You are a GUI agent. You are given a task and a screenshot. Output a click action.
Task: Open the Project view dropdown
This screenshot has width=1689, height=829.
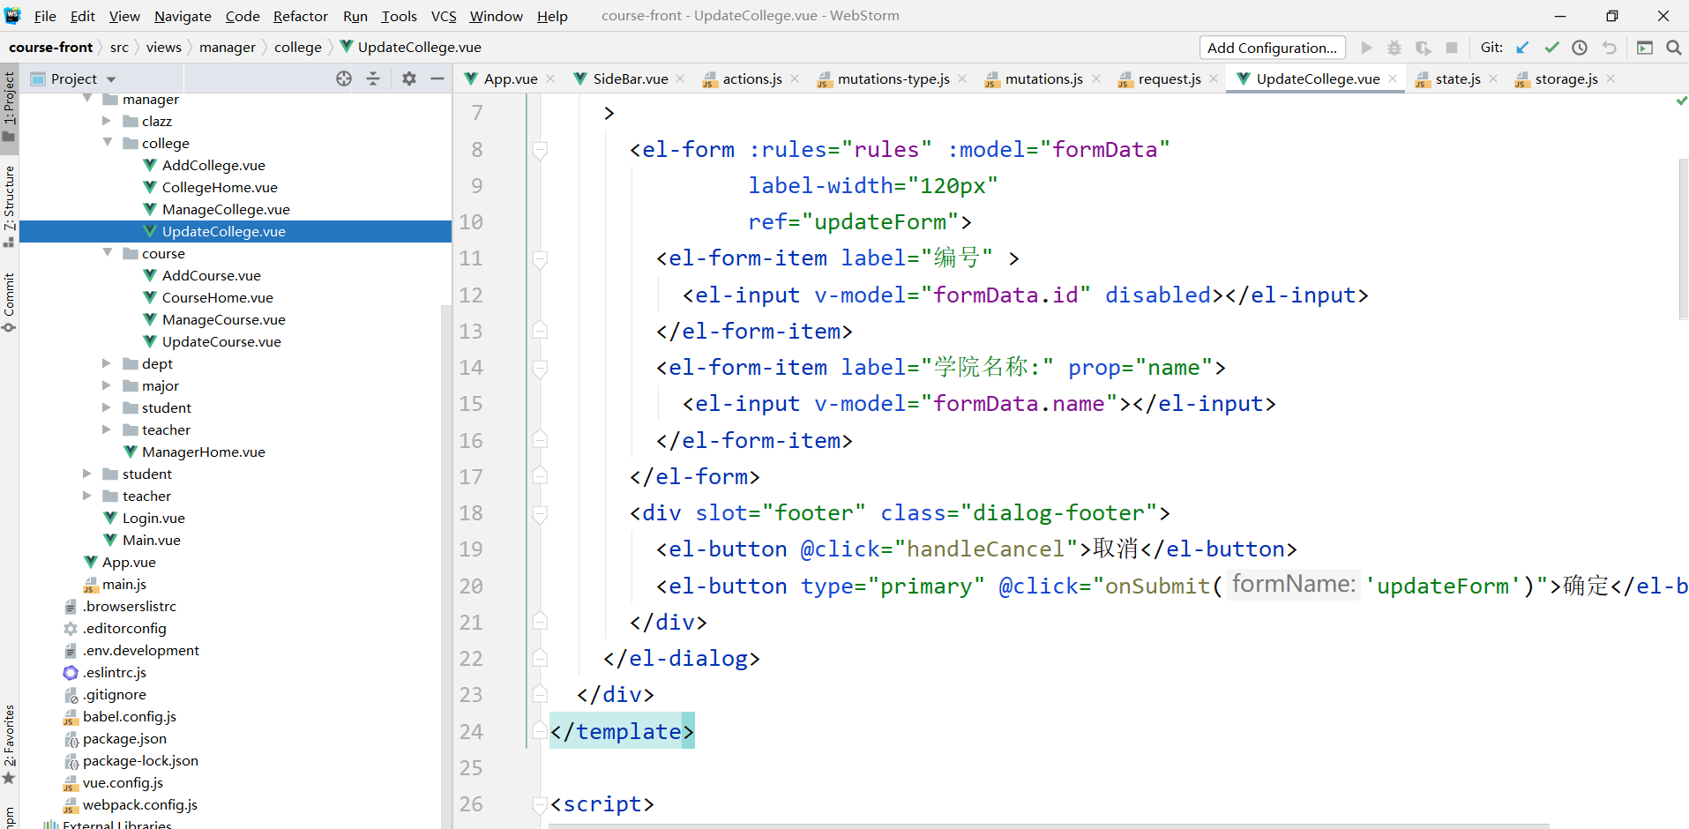111,79
